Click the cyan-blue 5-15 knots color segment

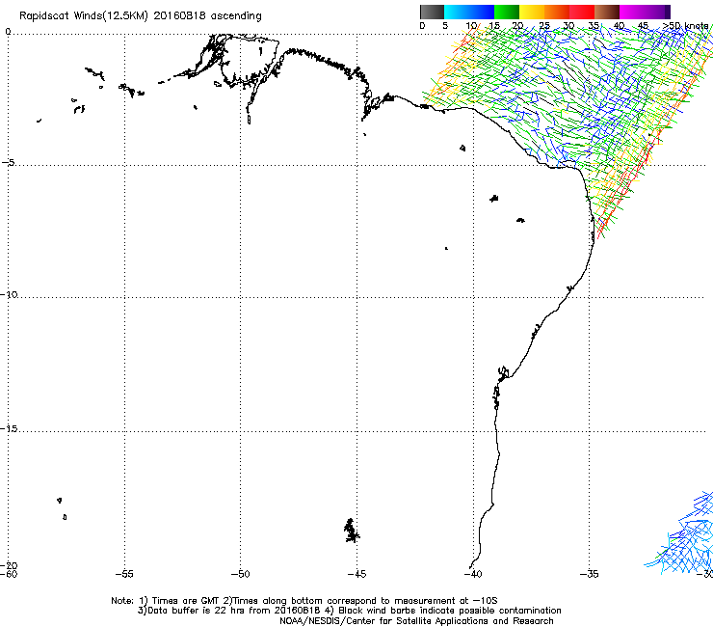469,12
